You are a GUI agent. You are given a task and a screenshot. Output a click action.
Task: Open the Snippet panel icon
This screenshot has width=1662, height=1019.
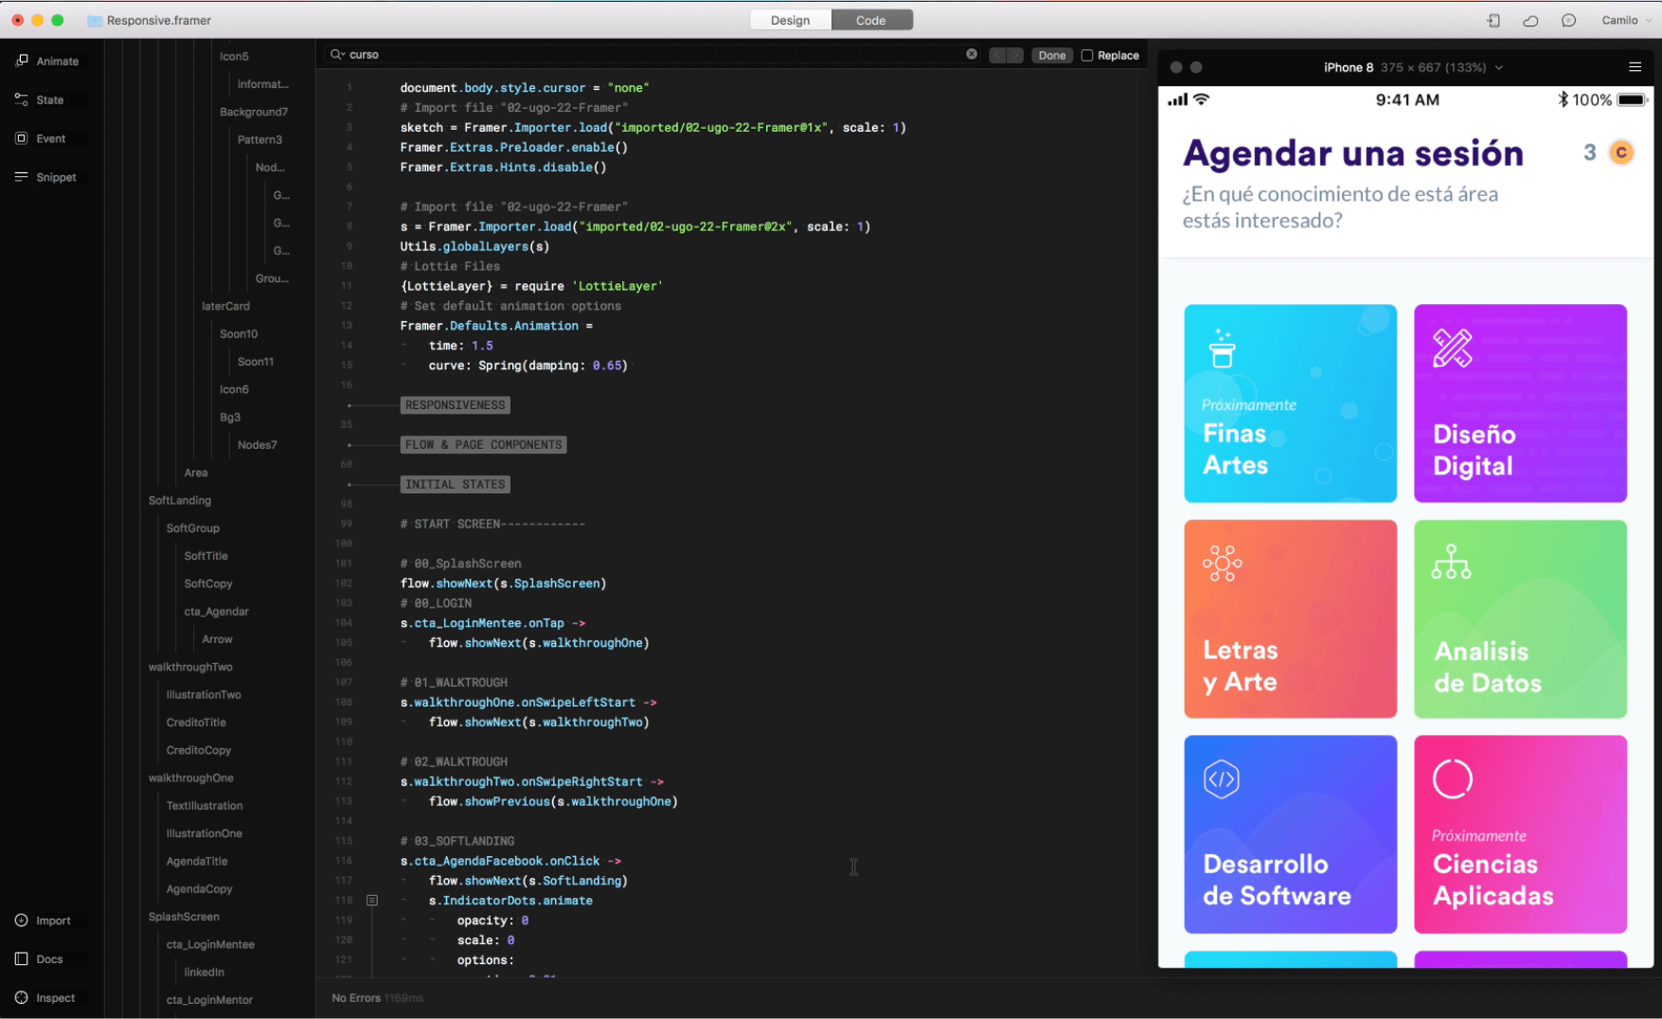(22, 177)
